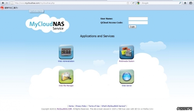Focus the User Name input field

click(138, 19)
